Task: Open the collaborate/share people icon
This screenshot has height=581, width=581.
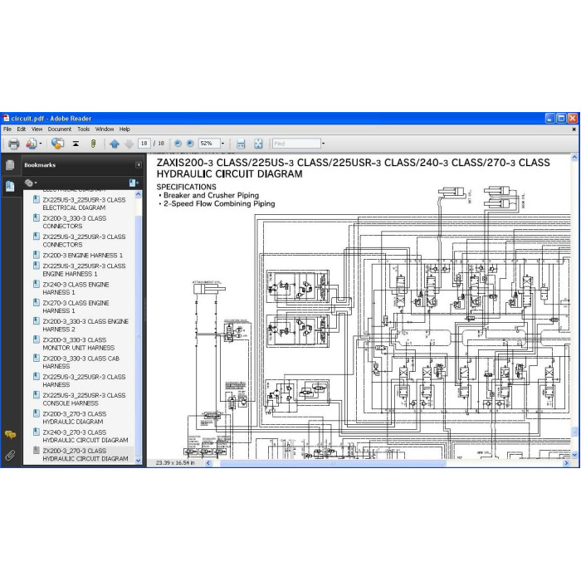Action: [32, 144]
